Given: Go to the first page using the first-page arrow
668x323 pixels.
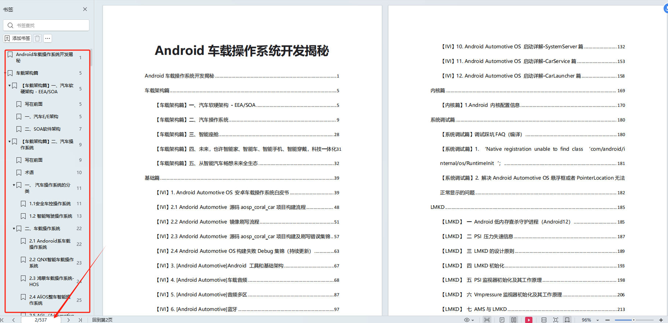Looking at the screenshot, I should click(x=2, y=320).
